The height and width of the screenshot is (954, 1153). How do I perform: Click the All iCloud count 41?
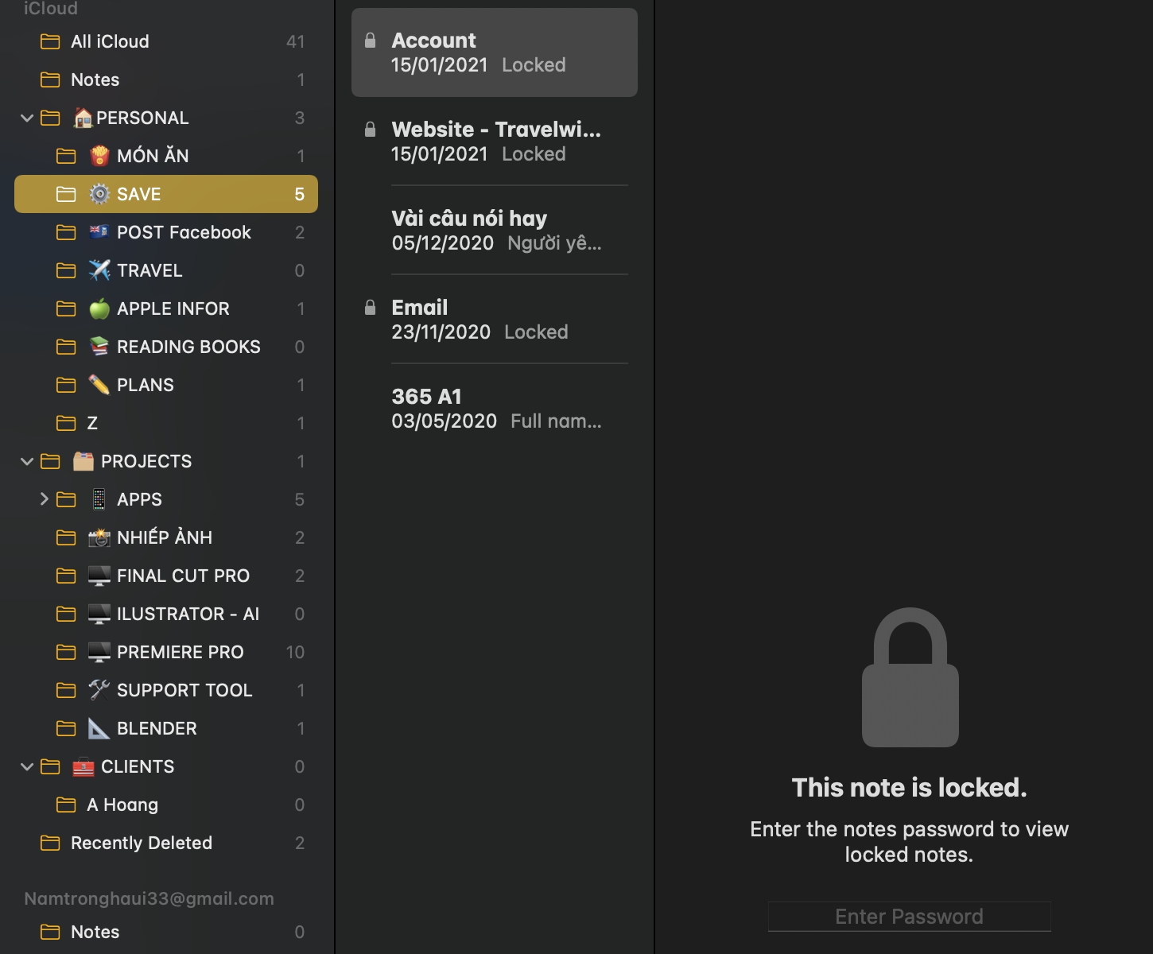(x=296, y=41)
